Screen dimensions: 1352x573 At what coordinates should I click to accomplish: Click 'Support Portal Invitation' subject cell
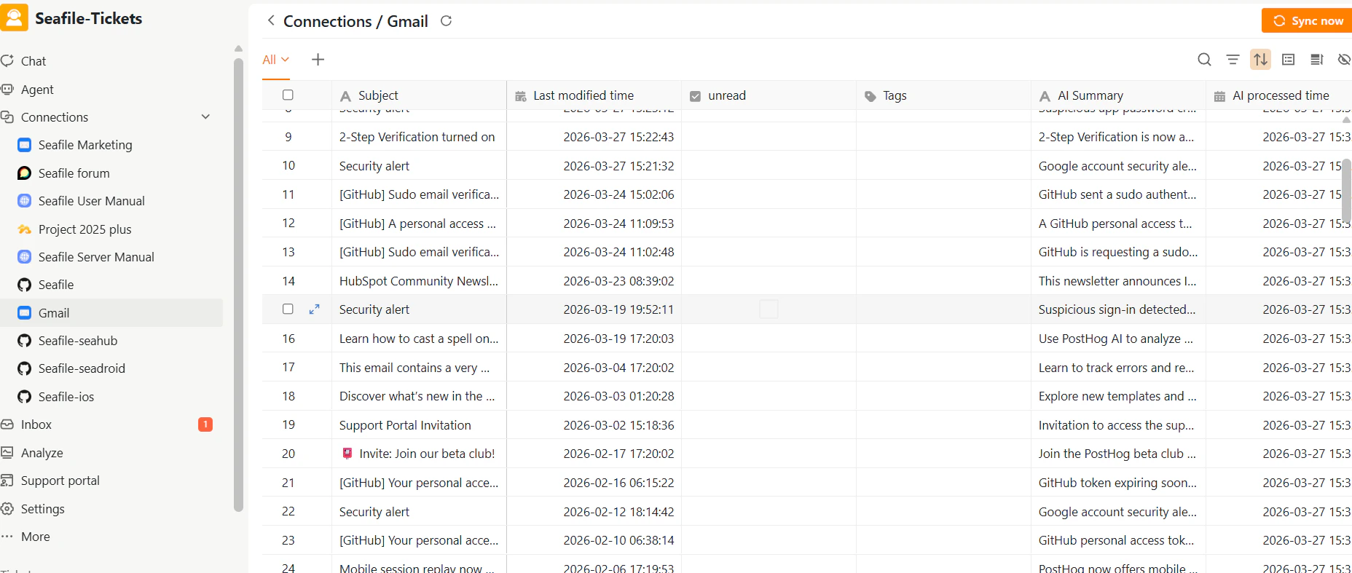click(419, 425)
